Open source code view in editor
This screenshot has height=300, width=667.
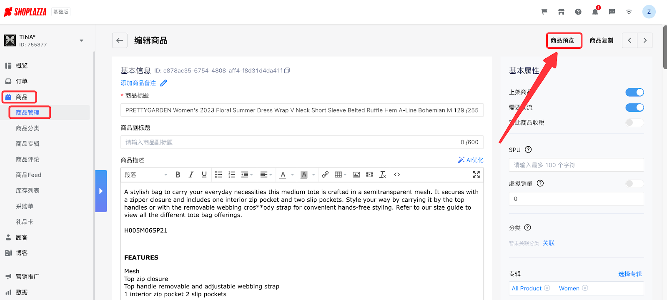(x=397, y=175)
